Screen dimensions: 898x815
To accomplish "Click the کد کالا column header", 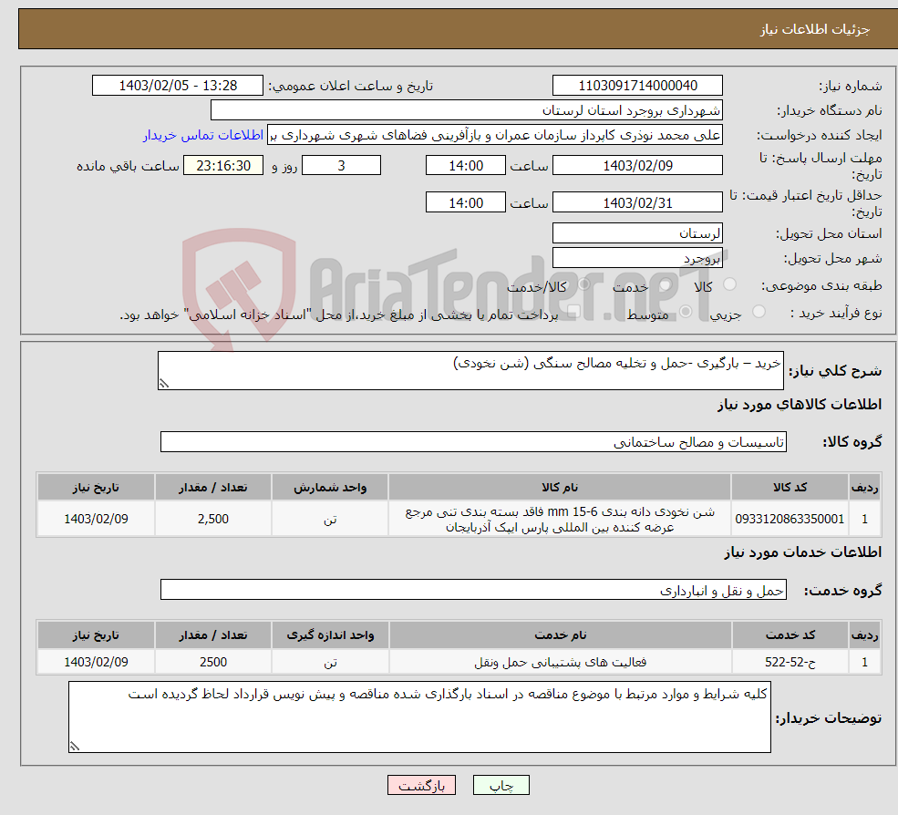I will click(790, 488).
